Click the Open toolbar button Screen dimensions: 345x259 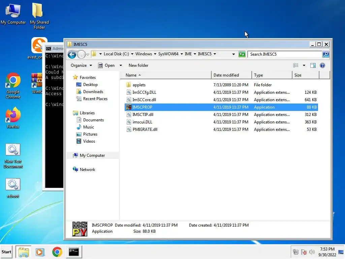107,65
